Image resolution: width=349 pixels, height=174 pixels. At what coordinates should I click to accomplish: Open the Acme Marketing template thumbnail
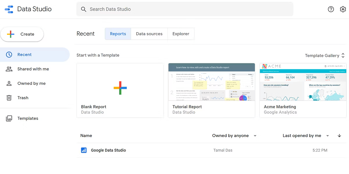click(303, 82)
